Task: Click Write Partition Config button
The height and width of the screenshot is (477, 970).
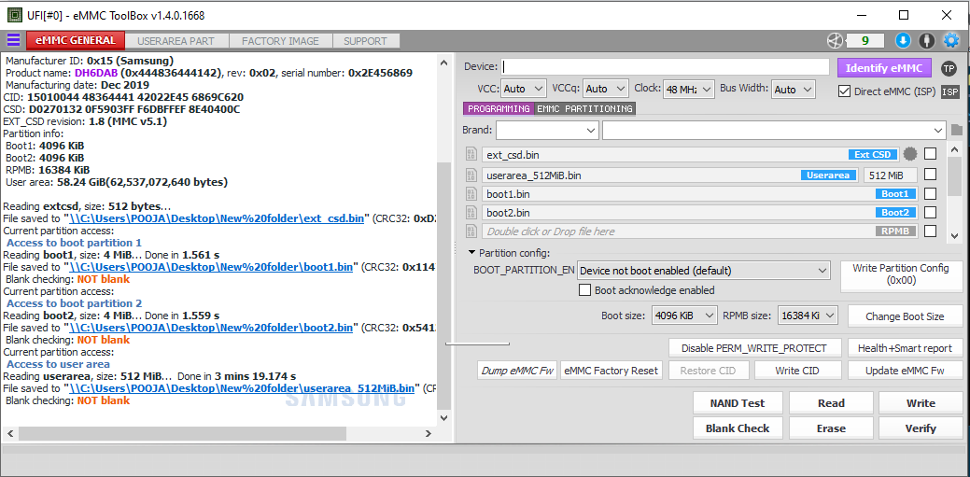Action: coord(901,274)
